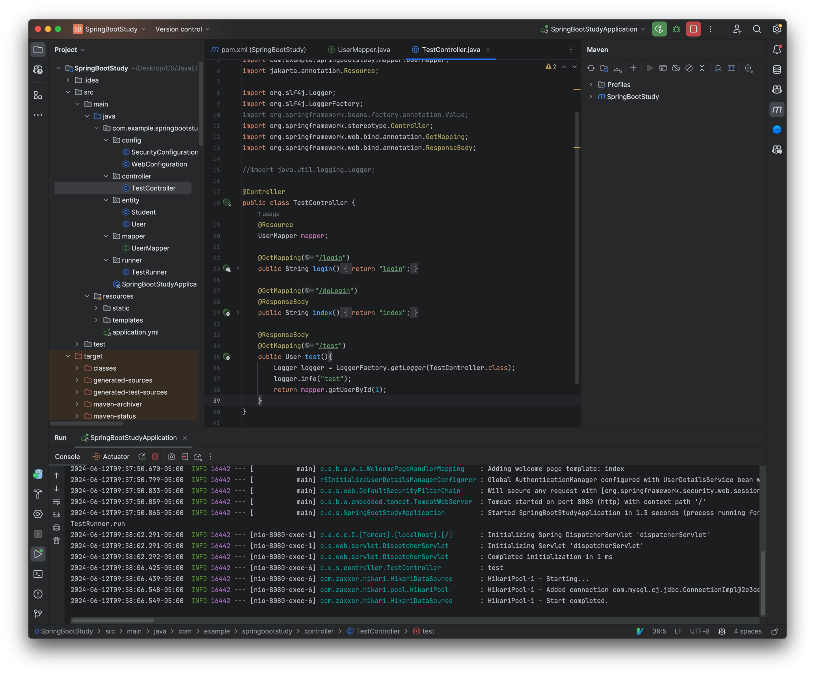Open Maven settings gear
The image size is (815, 676).
click(x=748, y=68)
